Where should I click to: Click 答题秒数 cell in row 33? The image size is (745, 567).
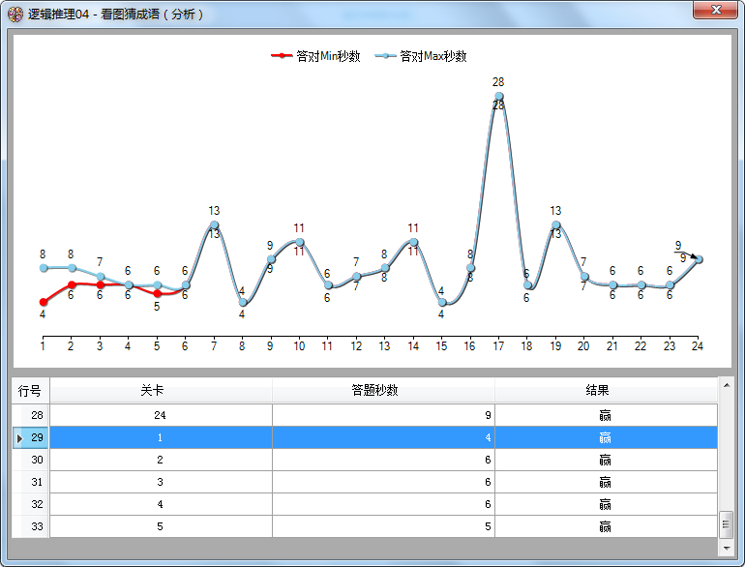point(383,526)
